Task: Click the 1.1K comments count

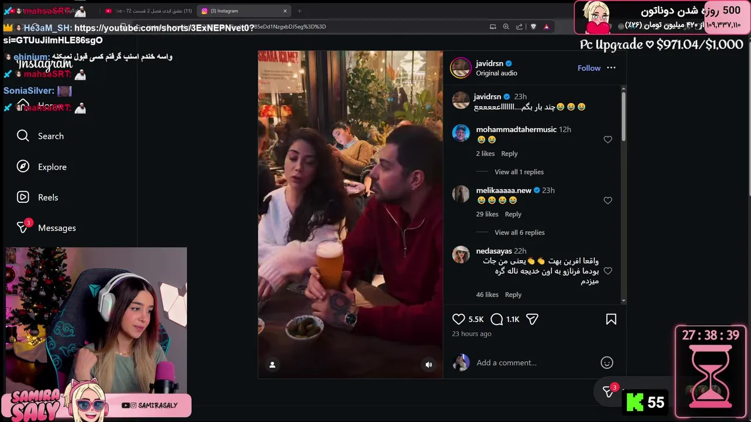Action: click(x=513, y=319)
